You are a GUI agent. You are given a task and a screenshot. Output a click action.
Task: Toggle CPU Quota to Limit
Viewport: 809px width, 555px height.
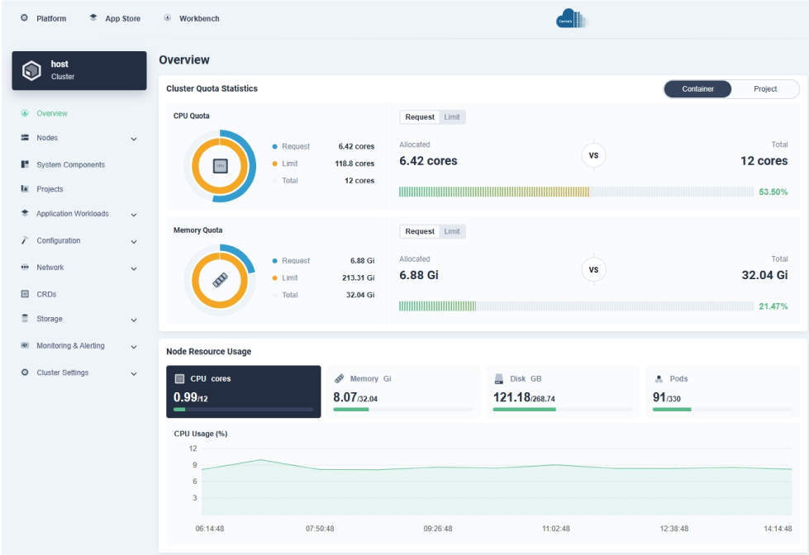(x=452, y=117)
